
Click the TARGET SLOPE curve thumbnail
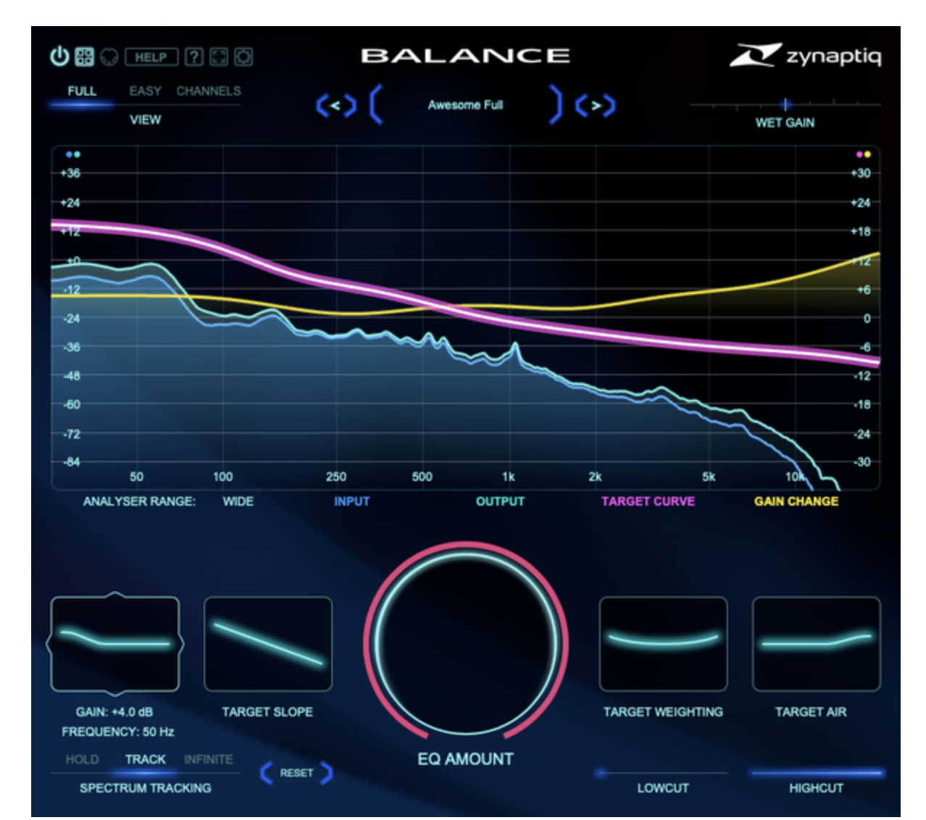[x=268, y=643]
